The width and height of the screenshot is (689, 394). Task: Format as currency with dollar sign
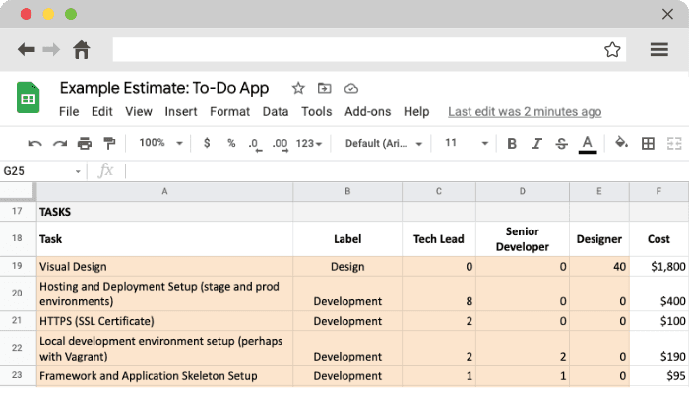coord(207,143)
